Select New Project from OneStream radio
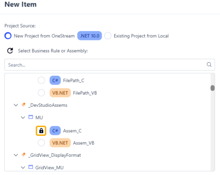The width and height of the screenshot is (220, 175). (8, 36)
